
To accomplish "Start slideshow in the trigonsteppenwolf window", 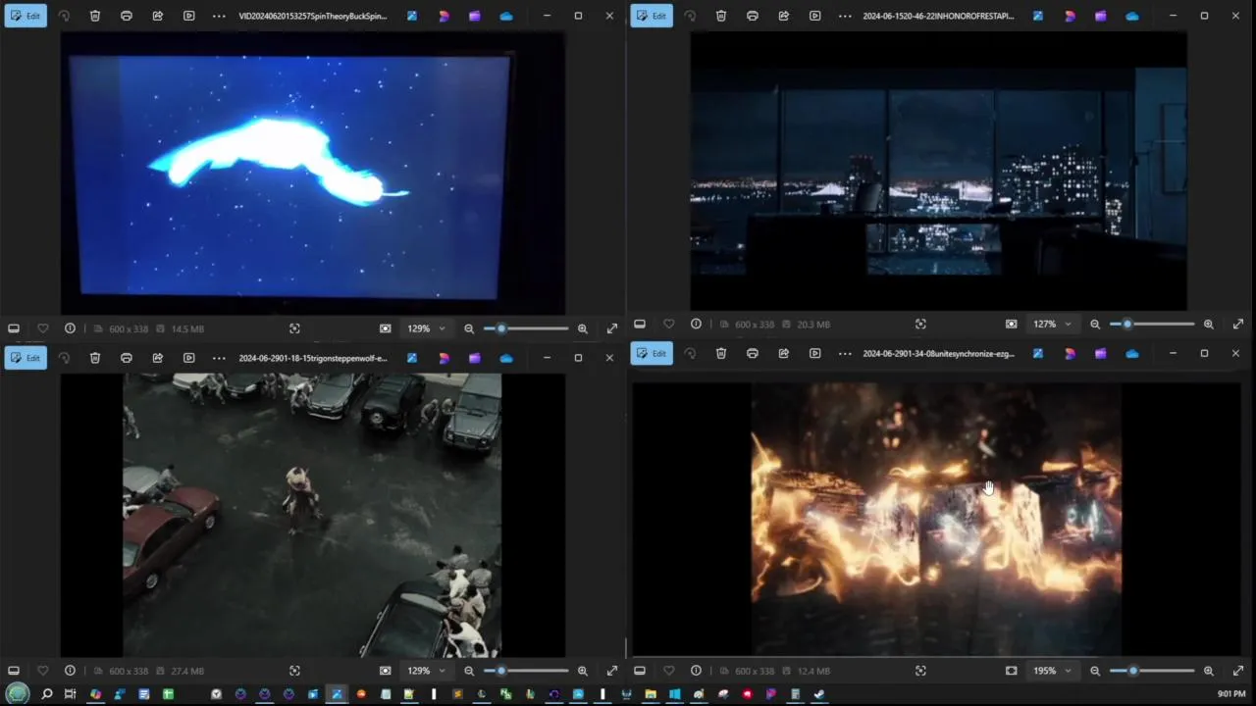I will [x=189, y=358].
